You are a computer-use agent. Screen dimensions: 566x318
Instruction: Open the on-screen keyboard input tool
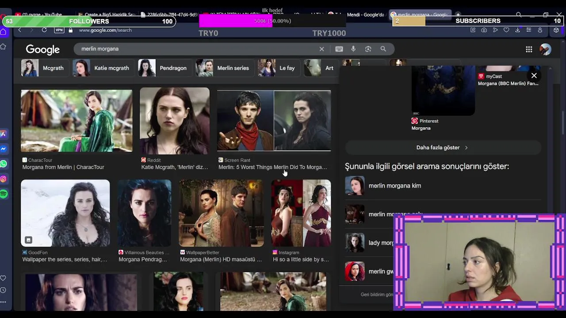[339, 49]
